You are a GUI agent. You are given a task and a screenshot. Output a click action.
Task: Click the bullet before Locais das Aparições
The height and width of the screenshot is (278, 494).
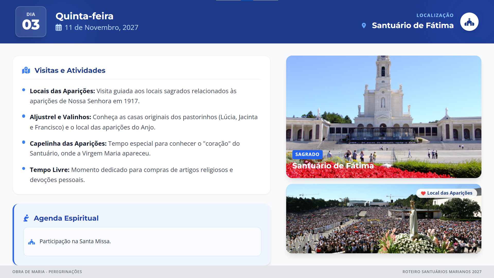coord(24,90)
